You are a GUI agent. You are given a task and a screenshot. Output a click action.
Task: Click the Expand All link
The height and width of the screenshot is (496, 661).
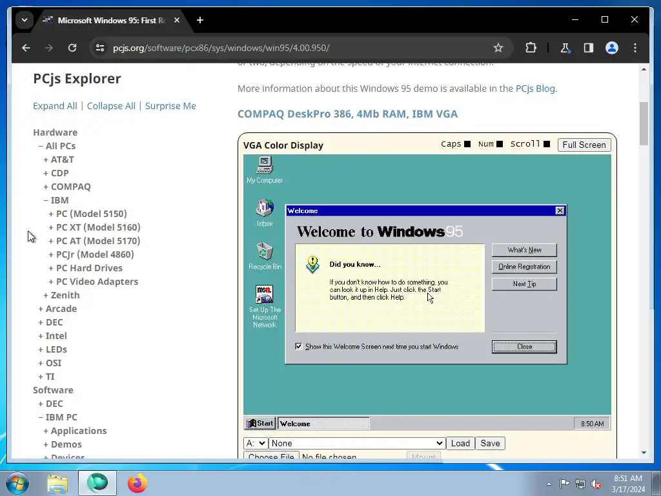click(56, 106)
